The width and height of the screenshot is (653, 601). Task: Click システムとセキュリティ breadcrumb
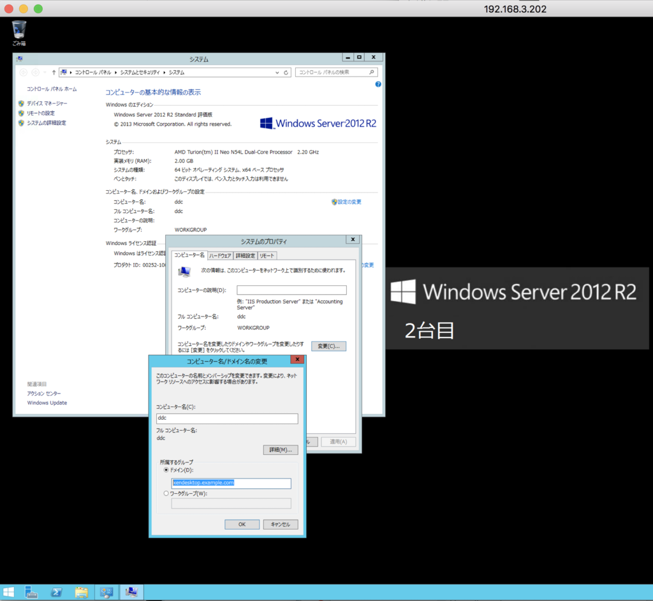140,73
